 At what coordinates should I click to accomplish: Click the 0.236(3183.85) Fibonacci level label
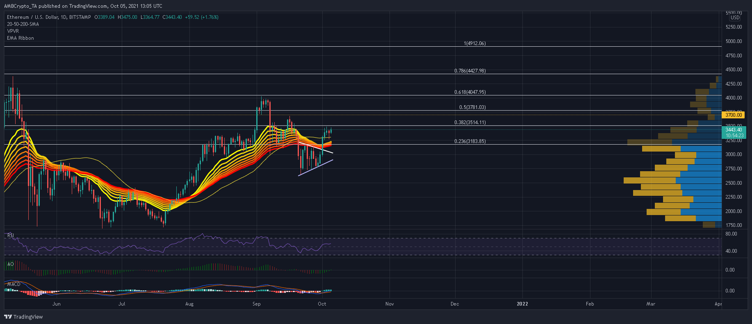point(470,141)
